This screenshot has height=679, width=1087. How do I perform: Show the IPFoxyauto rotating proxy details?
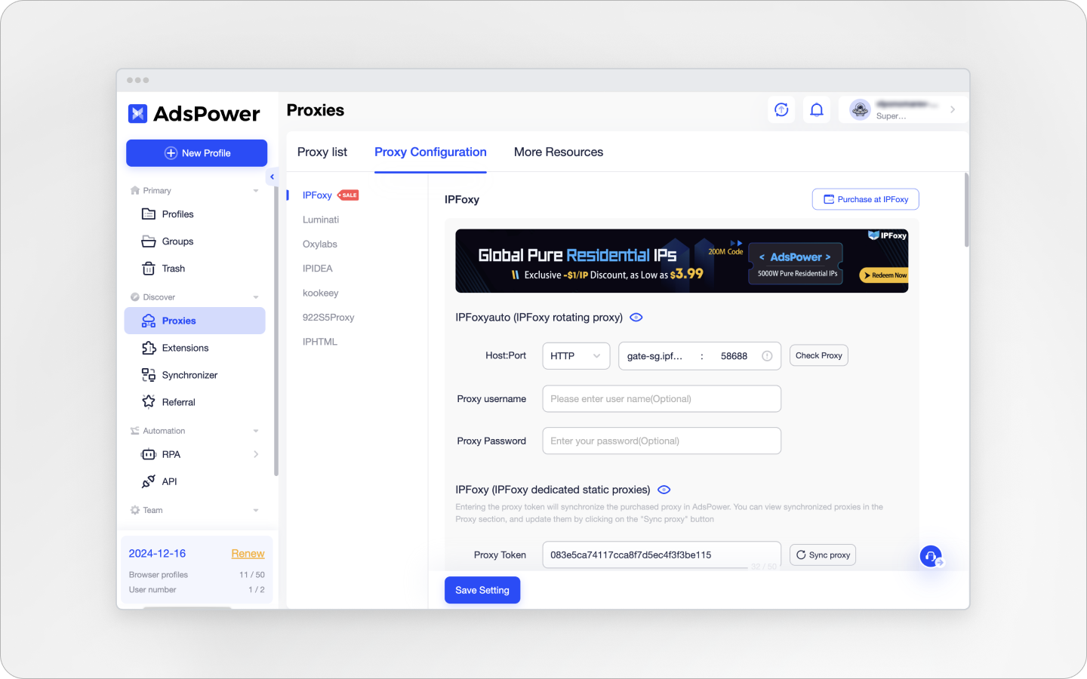(636, 317)
